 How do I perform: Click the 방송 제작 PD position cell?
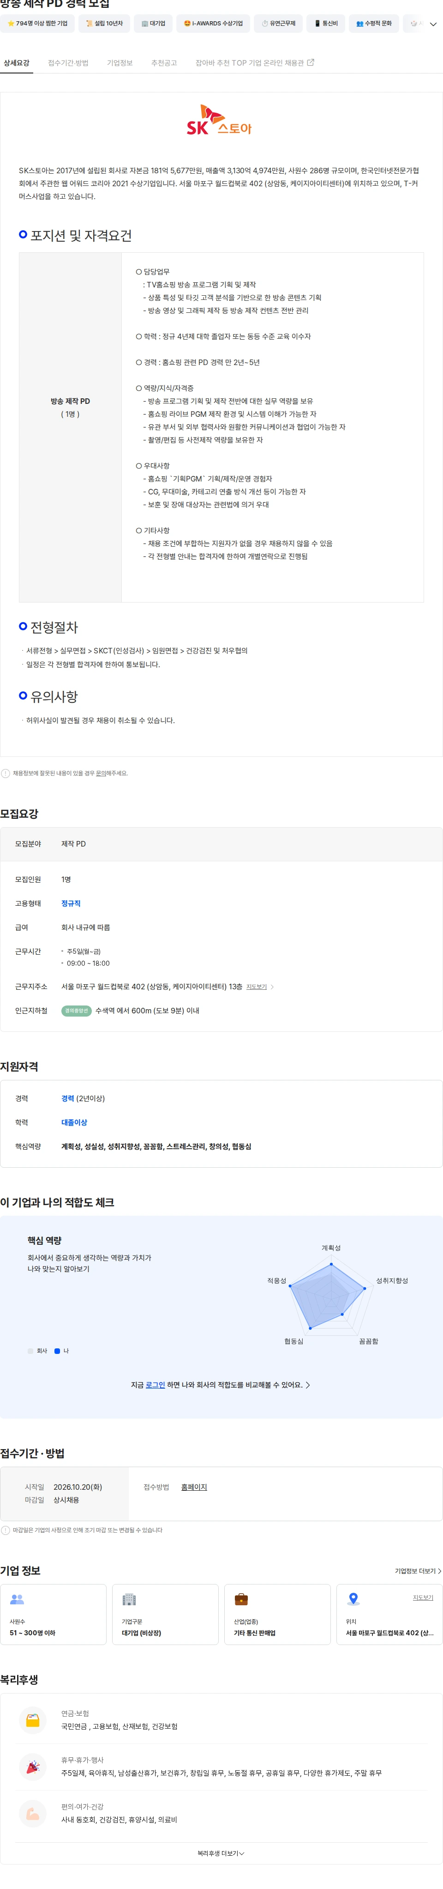point(70,427)
